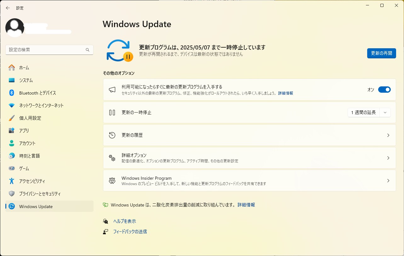Select アプリ in the sidebar
The image size is (404, 256).
[x=49, y=131]
